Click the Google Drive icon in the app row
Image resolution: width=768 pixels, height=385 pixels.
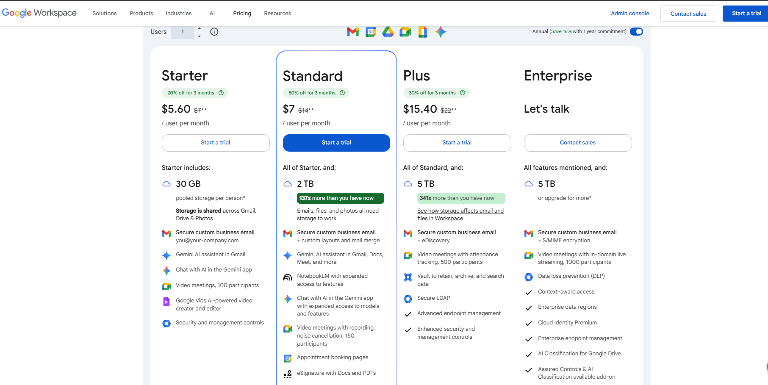coord(388,31)
